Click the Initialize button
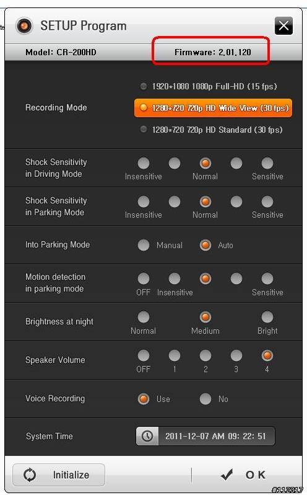 click(59, 475)
